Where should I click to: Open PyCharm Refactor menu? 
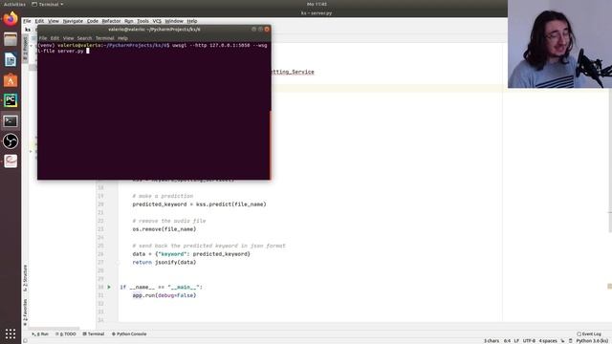(x=111, y=21)
